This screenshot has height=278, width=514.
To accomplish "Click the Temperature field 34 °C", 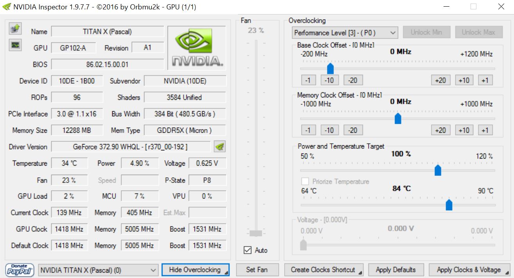I will (x=69, y=163).
